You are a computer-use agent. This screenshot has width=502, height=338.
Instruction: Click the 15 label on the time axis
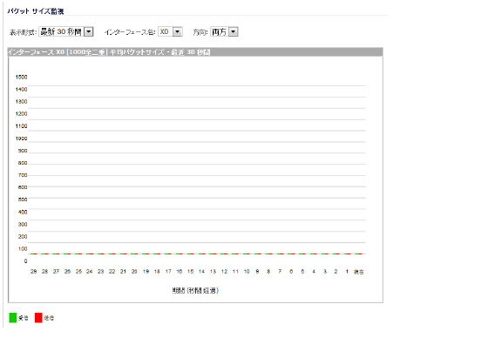(191, 272)
